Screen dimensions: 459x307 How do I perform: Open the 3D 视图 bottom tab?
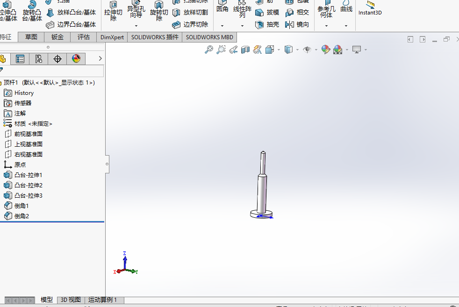coord(71,300)
